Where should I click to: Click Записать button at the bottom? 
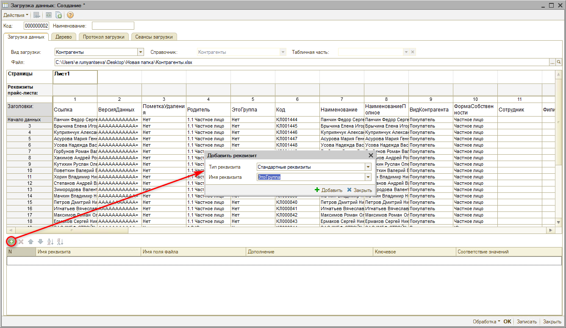(527, 322)
